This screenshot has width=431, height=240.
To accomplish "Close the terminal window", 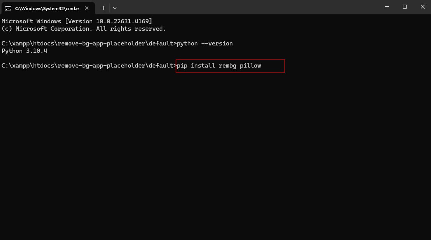I will tap(422, 7).
